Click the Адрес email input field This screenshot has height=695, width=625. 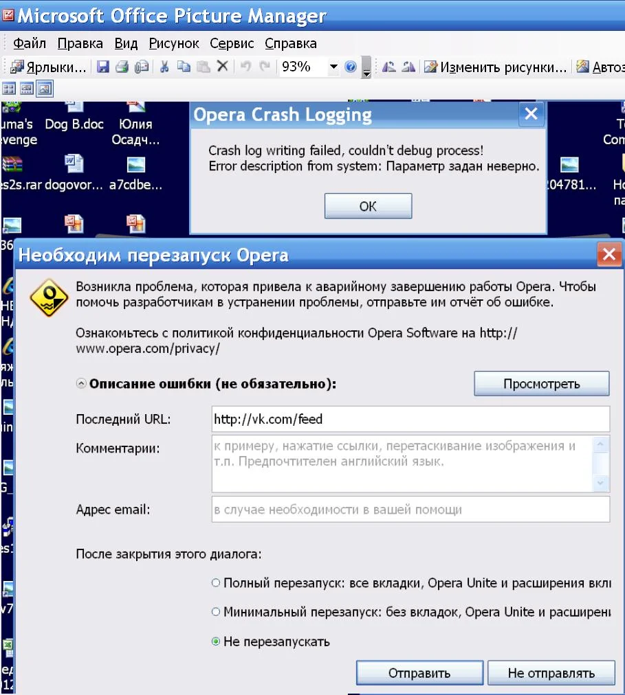coord(410,510)
